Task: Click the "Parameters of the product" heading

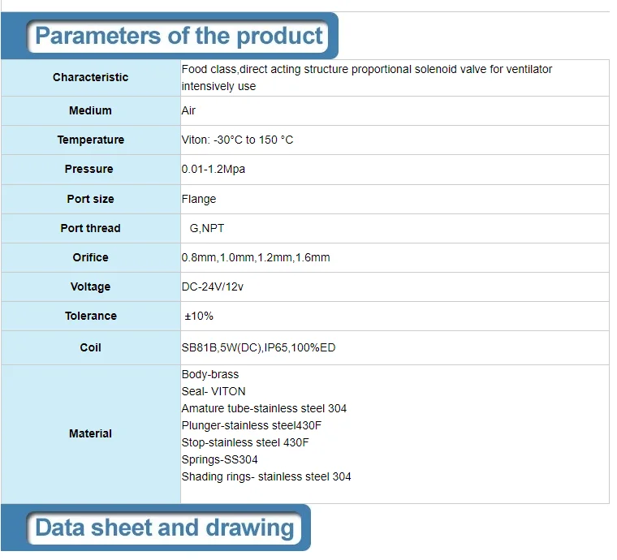Action: 179,37
